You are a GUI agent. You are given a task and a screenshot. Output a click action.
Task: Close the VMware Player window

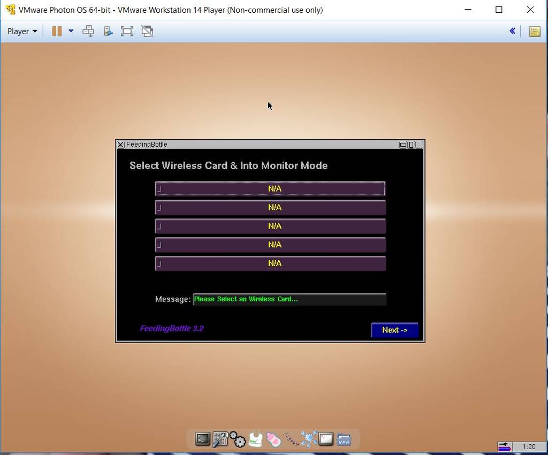coord(530,10)
